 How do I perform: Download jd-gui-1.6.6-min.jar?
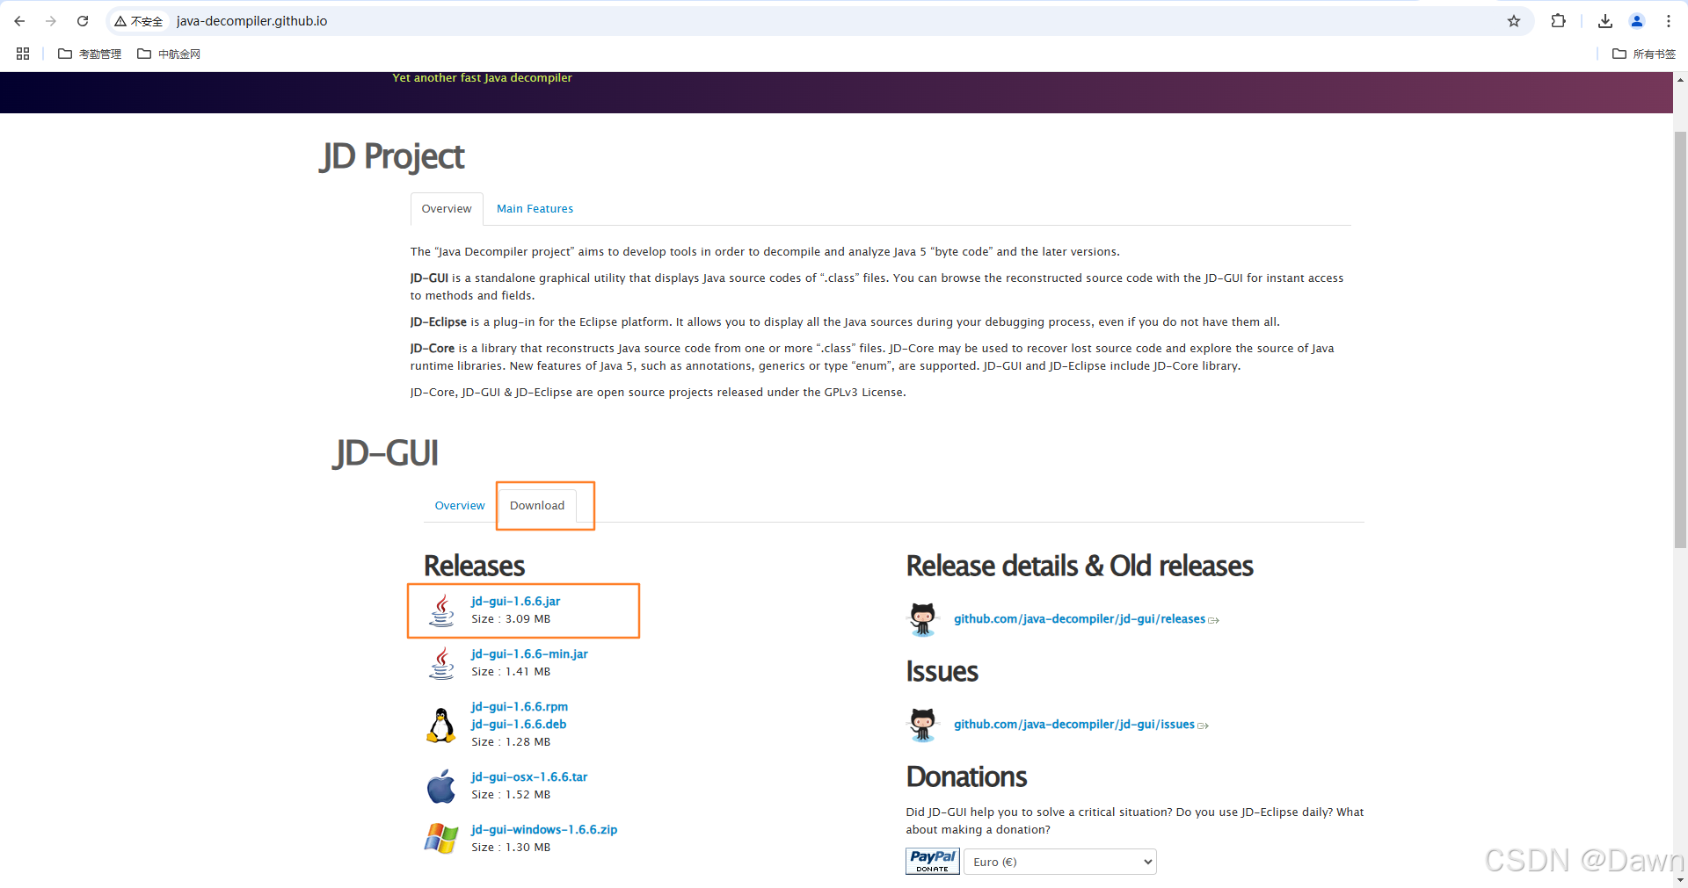click(x=529, y=654)
